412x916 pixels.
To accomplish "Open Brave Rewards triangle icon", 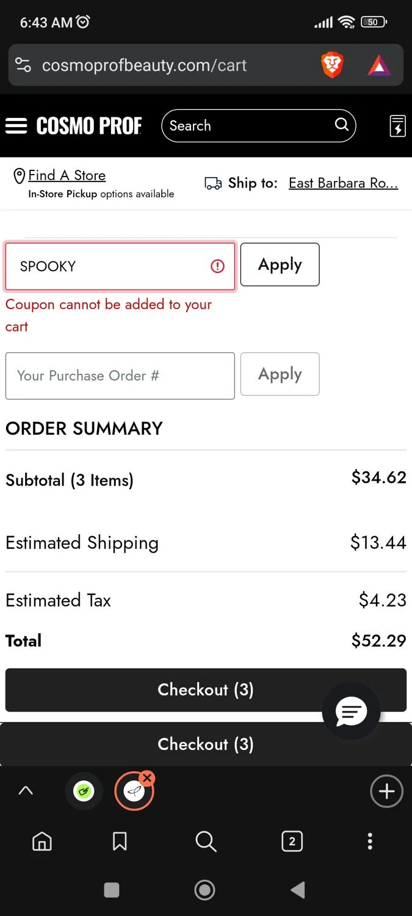I will (x=379, y=65).
